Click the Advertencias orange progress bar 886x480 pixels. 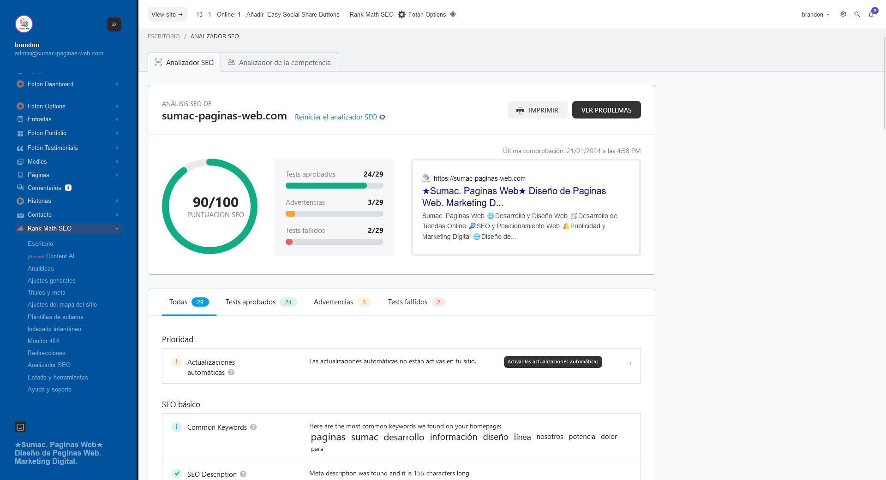click(x=335, y=214)
